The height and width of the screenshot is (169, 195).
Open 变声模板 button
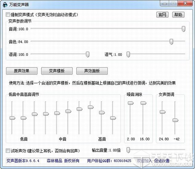coord(57,71)
